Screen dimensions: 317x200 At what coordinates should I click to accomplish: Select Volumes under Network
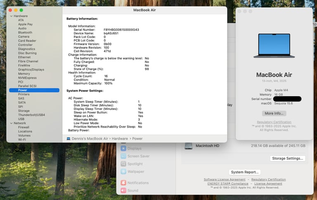point(24,135)
